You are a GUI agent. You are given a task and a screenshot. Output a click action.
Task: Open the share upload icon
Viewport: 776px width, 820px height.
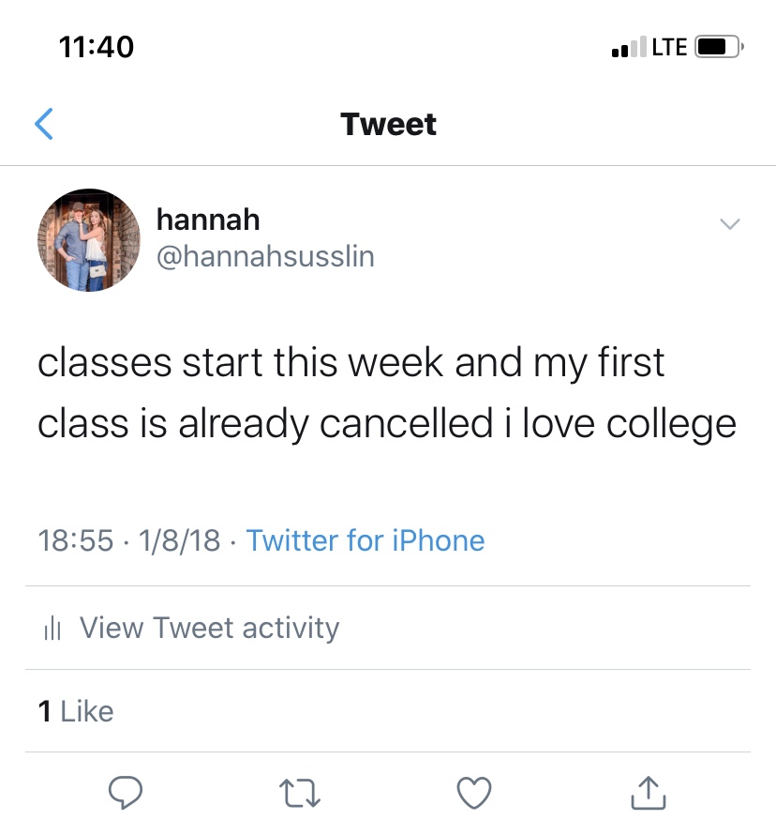649,792
